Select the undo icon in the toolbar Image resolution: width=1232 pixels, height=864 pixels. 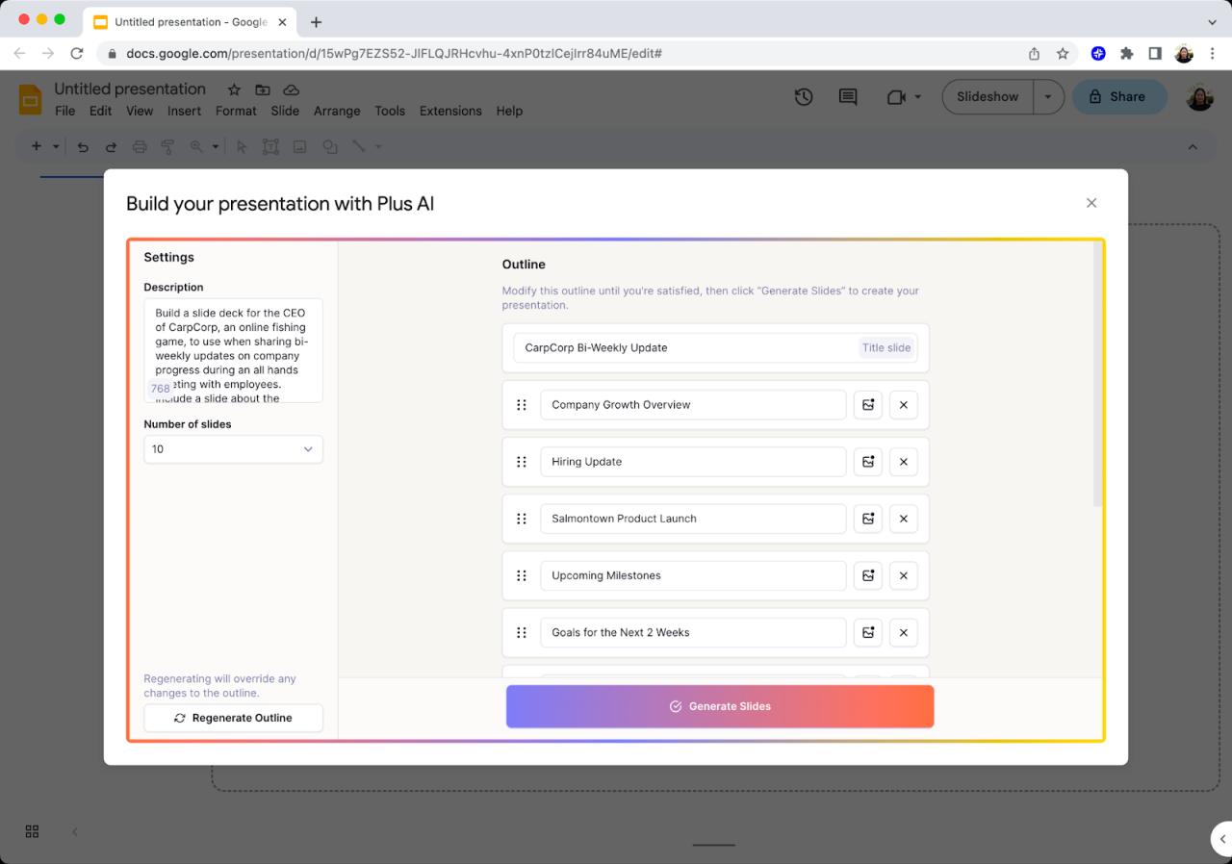click(82, 146)
